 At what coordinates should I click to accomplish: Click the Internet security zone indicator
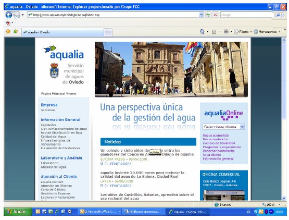[x=223, y=204]
